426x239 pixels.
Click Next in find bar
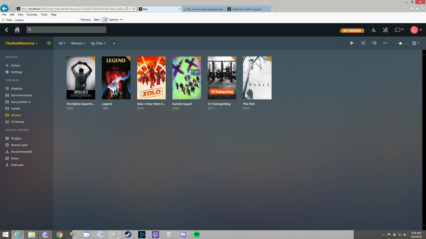[x=96, y=20]
